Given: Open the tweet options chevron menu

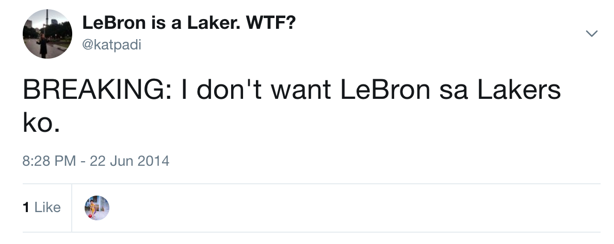Looking at the screenshot, I should click(591, 34).
